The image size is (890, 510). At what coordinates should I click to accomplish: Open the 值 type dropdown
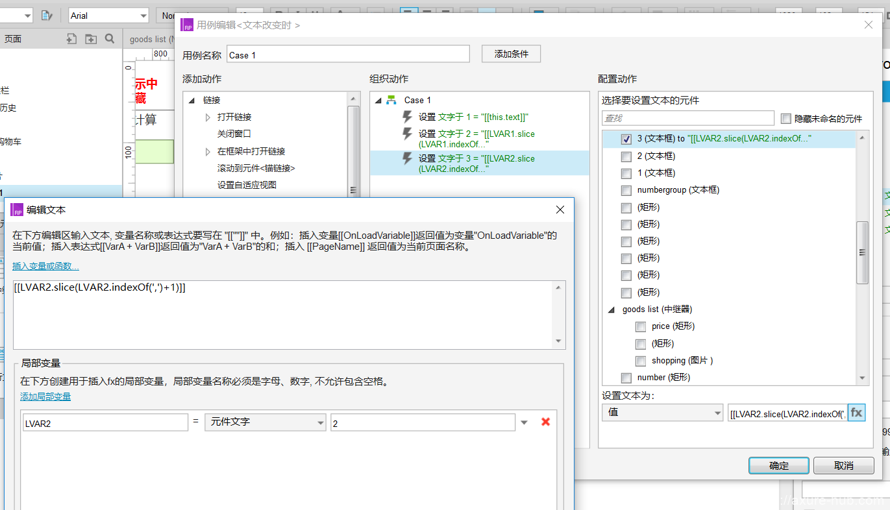pyautogui.click(x=662, y=413)
